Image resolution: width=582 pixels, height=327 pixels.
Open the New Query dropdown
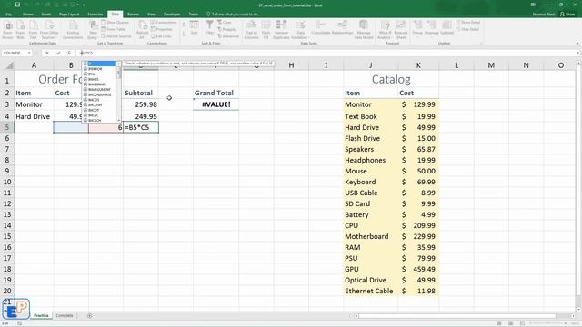pos(93,30)
